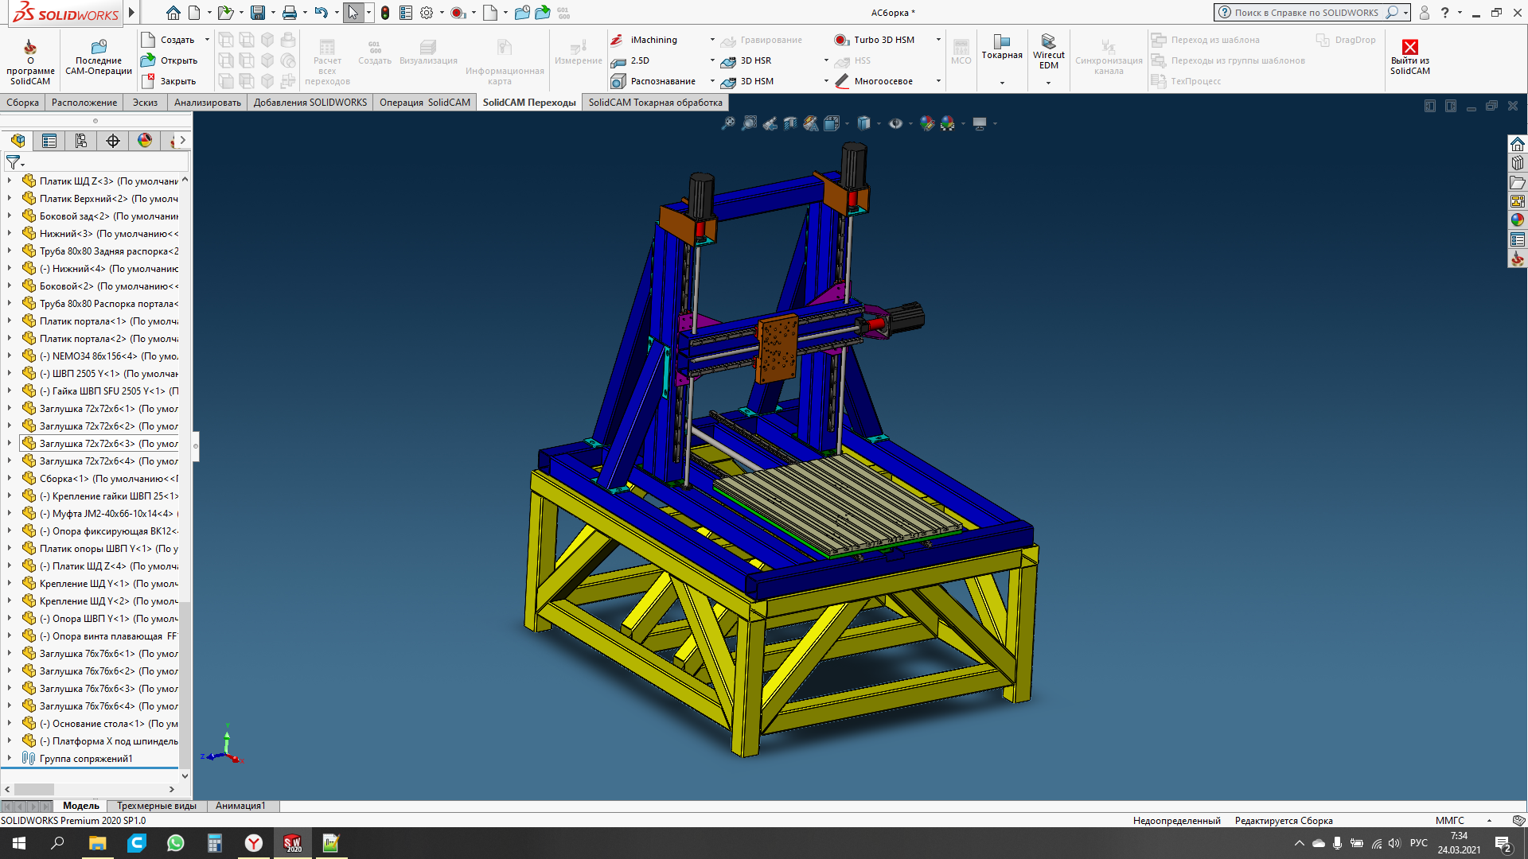Toggle Hide/Show Items eye icon

coord(895,123)
